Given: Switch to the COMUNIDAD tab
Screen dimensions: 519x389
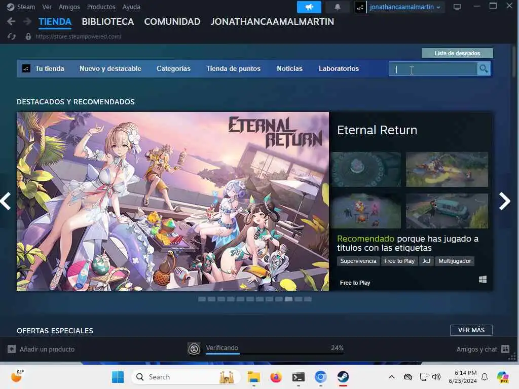Looking at the screenshot, I should pyautogui.click(x=172, y=22).
